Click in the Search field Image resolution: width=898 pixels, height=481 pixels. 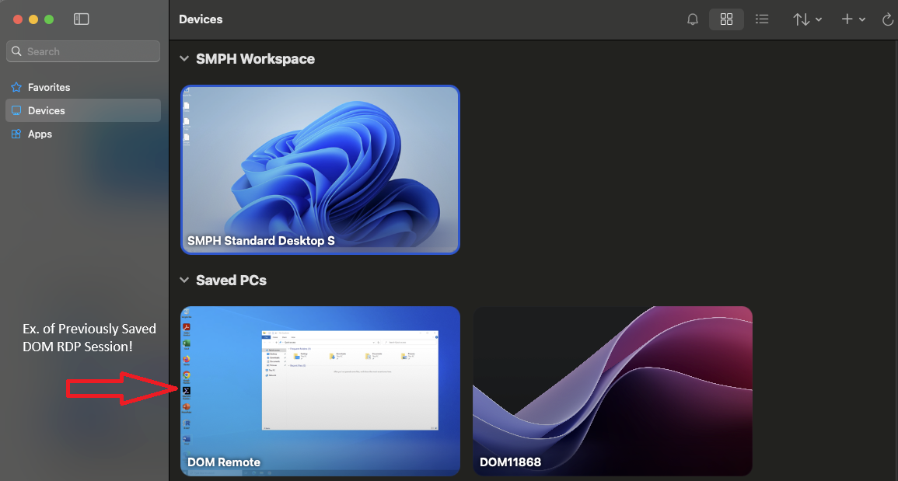pos(83,51)
